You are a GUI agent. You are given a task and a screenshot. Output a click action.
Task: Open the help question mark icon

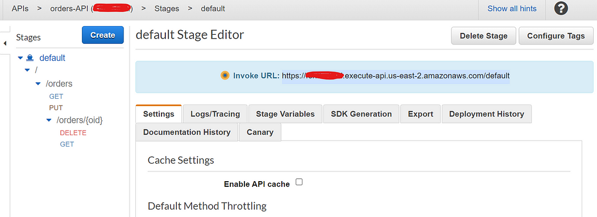click(x=561, y=9)
